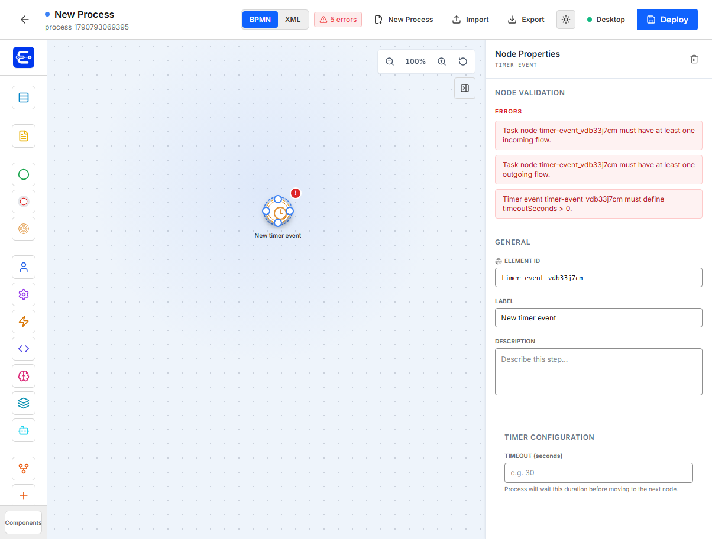Pick the code brackets script task icon
The image size is (712, 539).
tap(24, 349)
